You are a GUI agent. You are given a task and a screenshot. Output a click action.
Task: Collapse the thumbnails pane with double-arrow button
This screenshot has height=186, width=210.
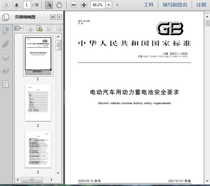point(53,17)
